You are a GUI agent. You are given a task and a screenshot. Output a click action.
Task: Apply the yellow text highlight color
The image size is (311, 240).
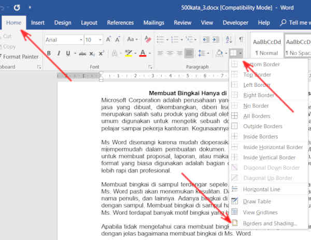(129, 53)
